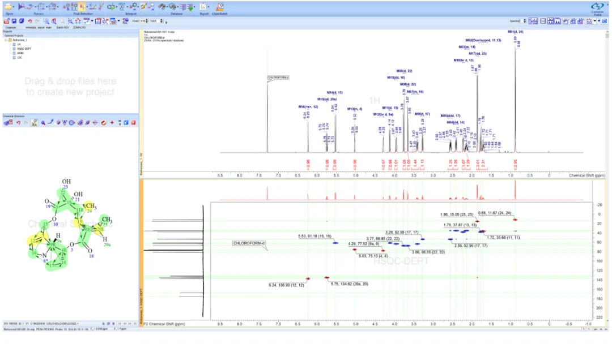Click the save disk icon in the main toolbar
The width and height of the screenshot is (612, 348).
coord(14,21)
